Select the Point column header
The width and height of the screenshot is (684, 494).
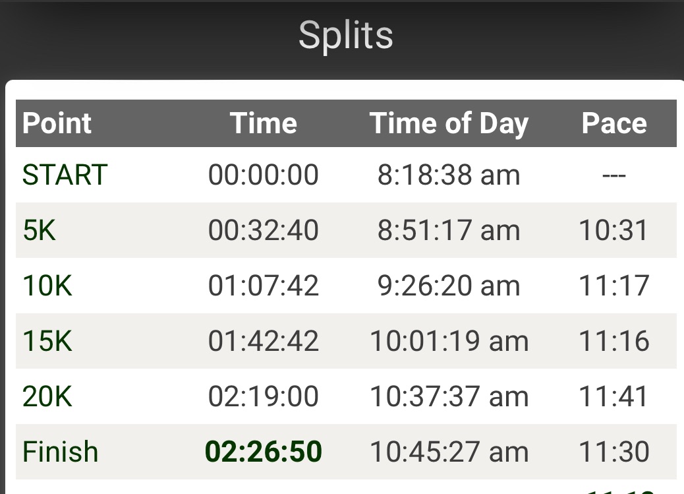[x=57, y=123]
